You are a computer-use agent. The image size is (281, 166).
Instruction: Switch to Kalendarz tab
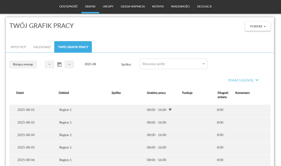click(x=42, y=47)
